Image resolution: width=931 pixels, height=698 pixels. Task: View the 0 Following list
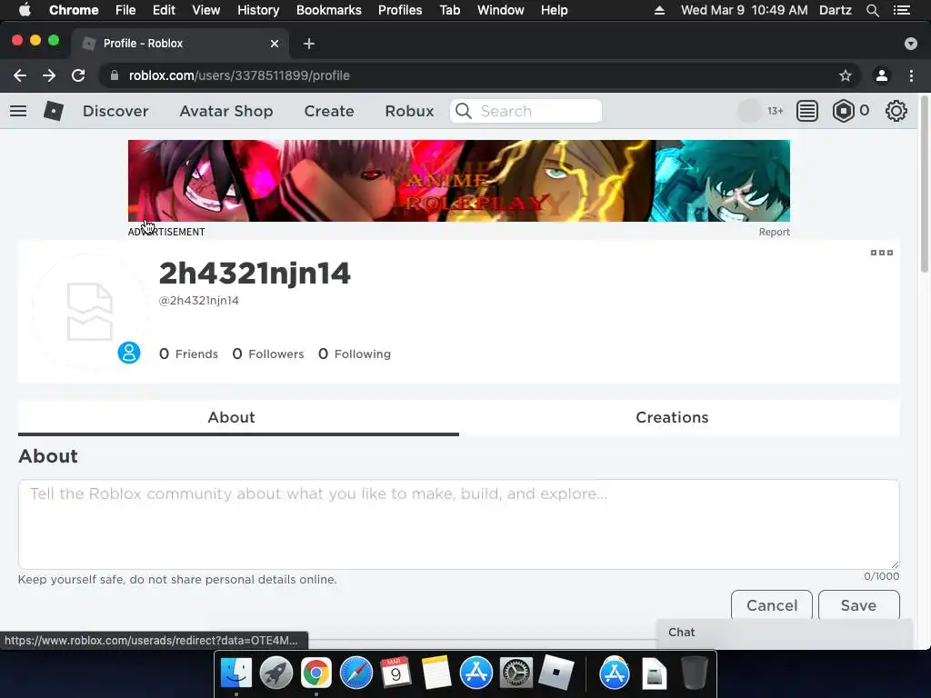355,354
